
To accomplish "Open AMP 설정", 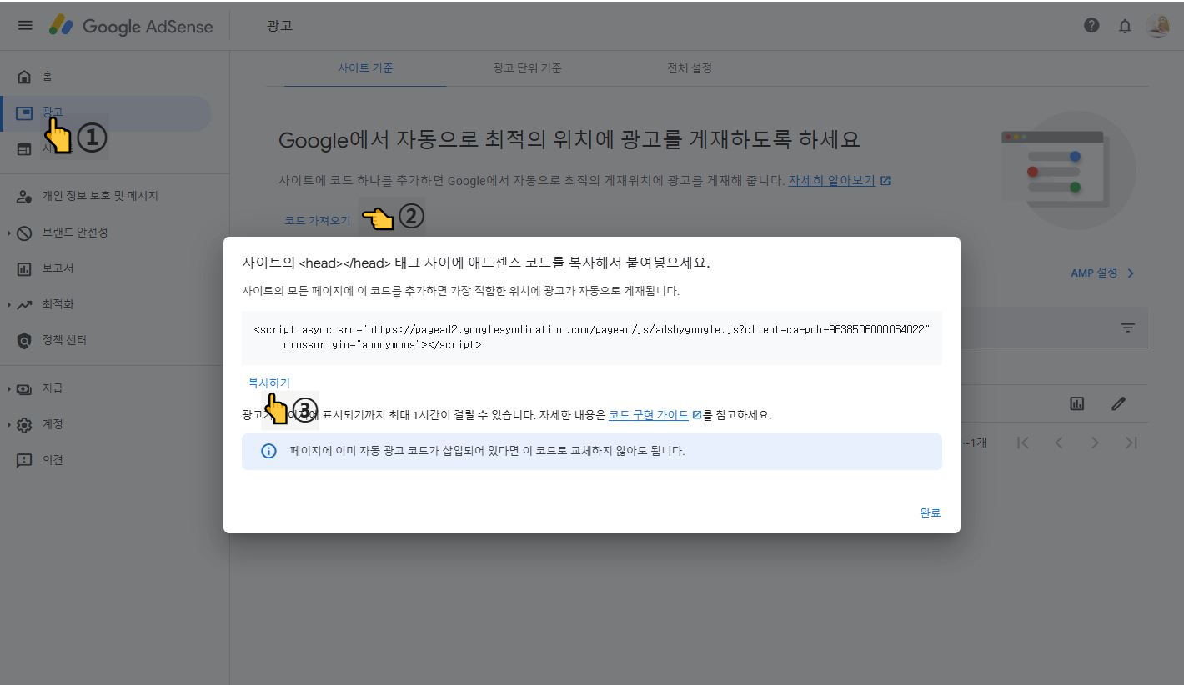I will click(x=1094, y=272).
